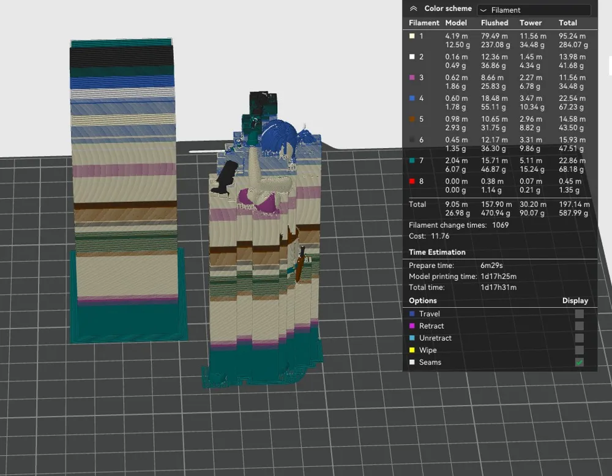
Task: Click the teal filament 7 swatch
Action: click(412, 161)
